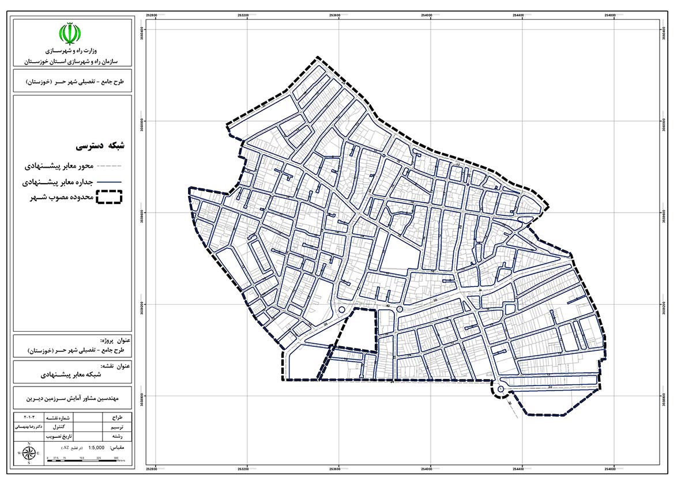Select 'سازمان راه و شهرسازی استان خوزستان' line
The image size is (681, 481).
coord(72,62)
